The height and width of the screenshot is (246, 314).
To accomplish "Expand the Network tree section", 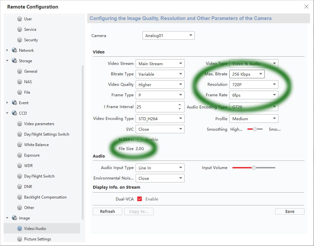I will coord(7,50).
